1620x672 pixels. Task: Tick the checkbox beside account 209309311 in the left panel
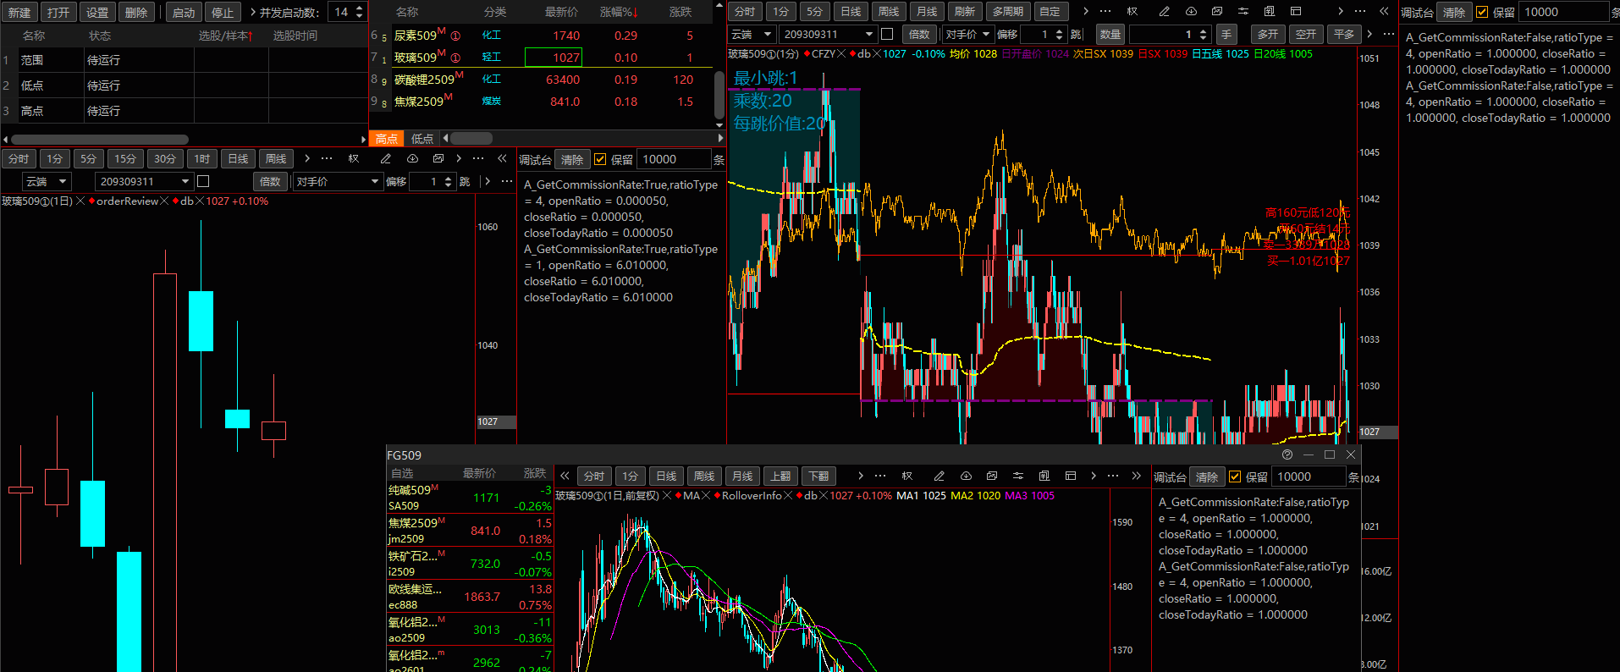(x=203, y=181)
